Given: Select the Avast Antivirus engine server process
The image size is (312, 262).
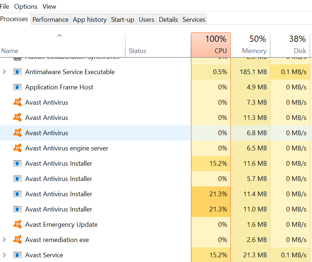Looking at the screenshot, I should tap(67, 148).
